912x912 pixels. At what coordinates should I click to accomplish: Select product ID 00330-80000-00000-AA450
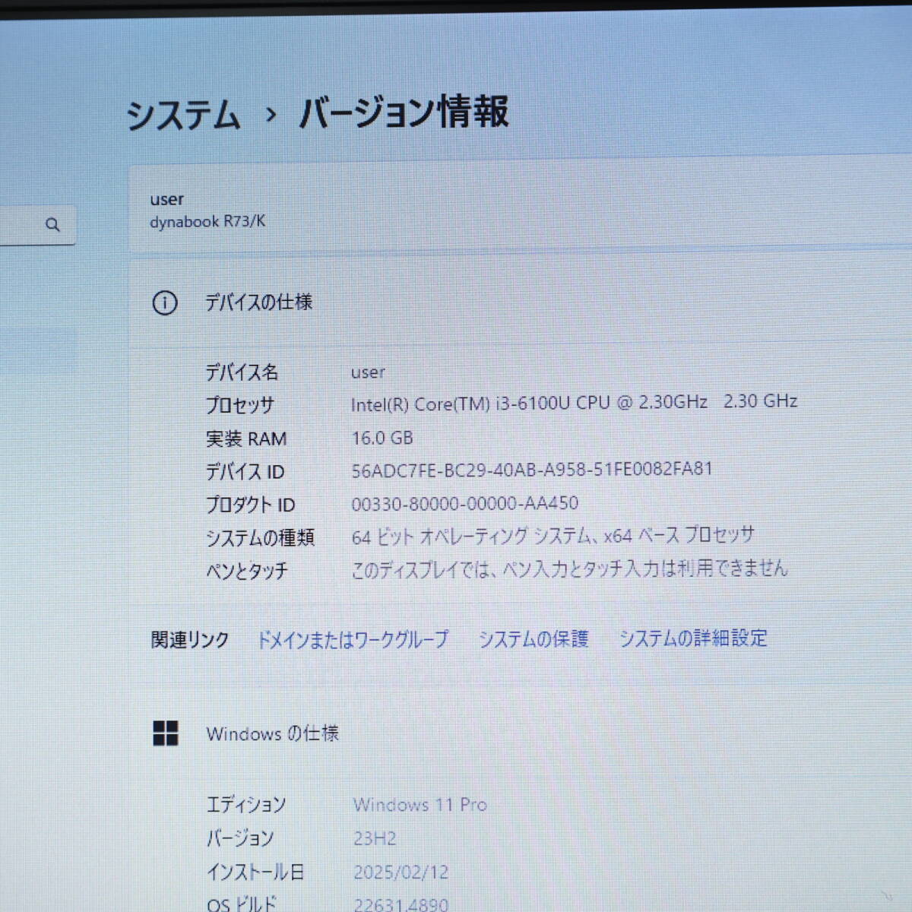(465, 503)
